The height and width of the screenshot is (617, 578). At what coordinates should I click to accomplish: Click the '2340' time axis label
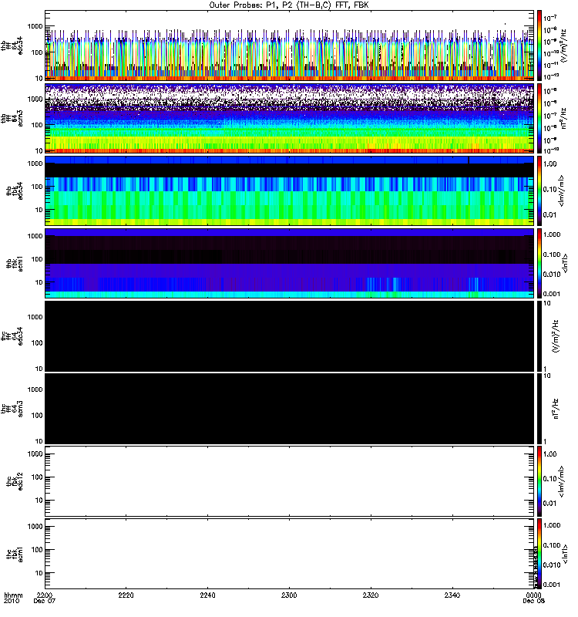(452, 595)
